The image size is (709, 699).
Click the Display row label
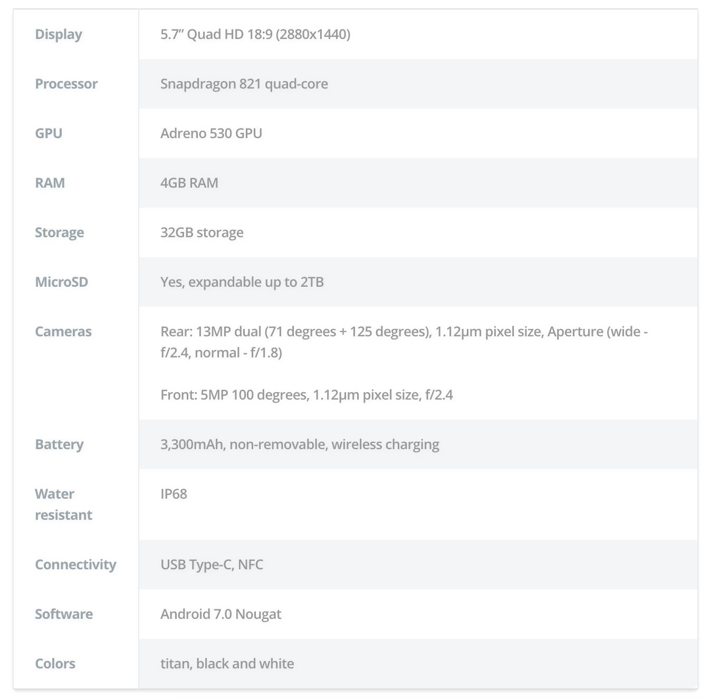(x=59, y=34)
